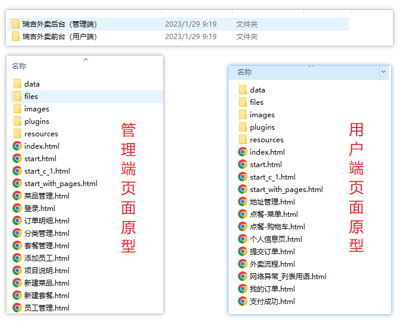The image size is (403, 323).
Task: Select 2023/1/29 9:19 date of 管理端 folder
Action: [x=191, y=24]
